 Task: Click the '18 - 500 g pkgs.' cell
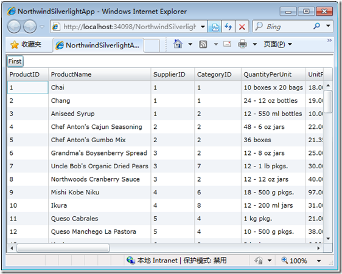point(273,193)
